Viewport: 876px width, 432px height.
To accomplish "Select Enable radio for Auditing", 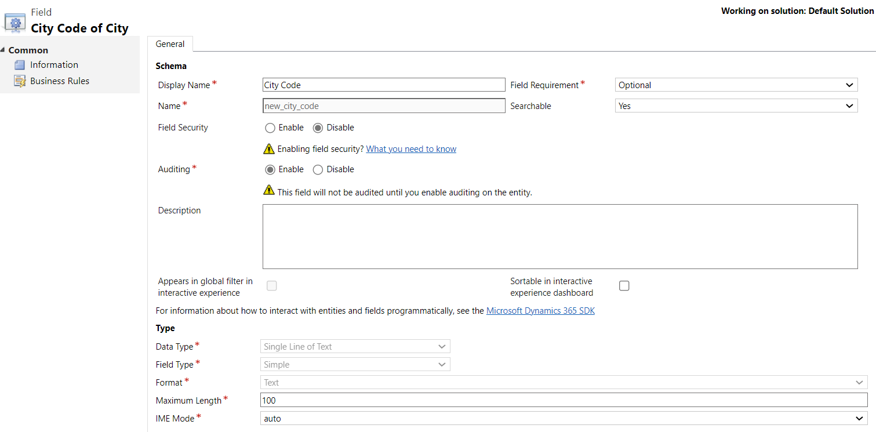I will coord(270,170).
